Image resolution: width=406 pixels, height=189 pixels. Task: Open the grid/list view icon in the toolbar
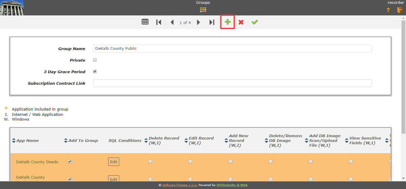pos(145,22)
